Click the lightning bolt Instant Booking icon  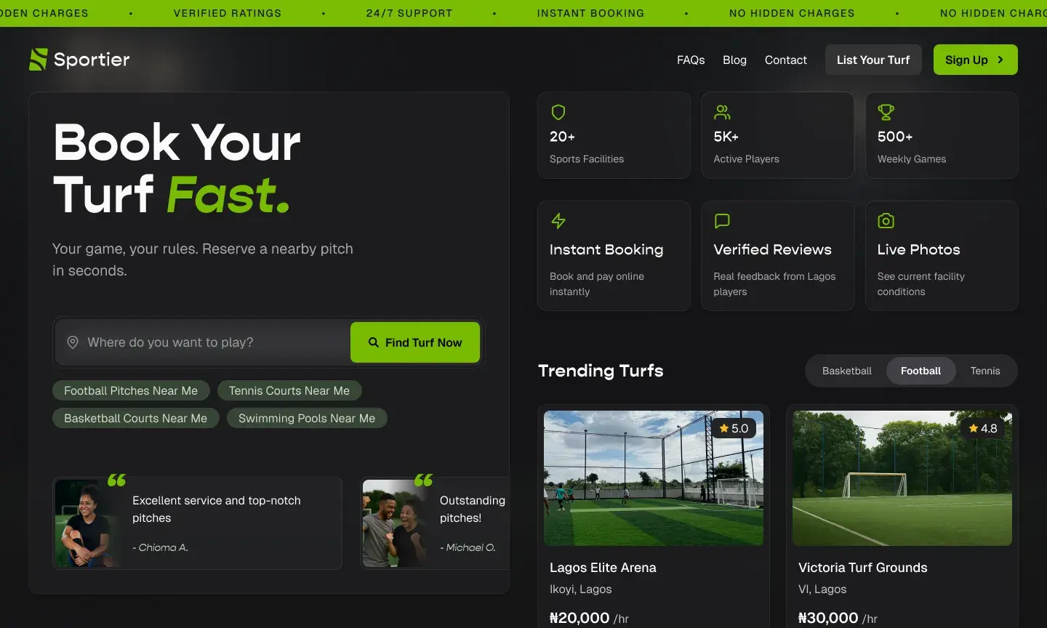click(x=558, y=221)
